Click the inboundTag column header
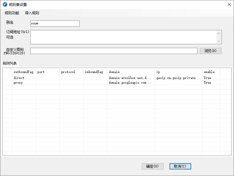The width and height of the screenshot is (234, 176). click(x=95, y=72)
